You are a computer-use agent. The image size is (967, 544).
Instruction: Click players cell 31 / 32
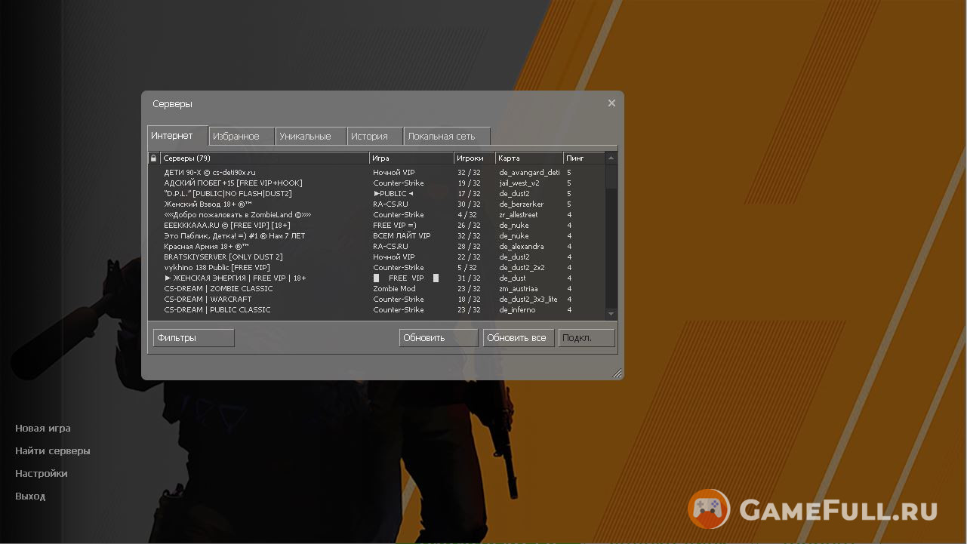click(x=469, y=278)
